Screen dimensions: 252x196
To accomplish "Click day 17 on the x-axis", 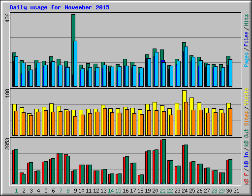I will pos(133,191).
